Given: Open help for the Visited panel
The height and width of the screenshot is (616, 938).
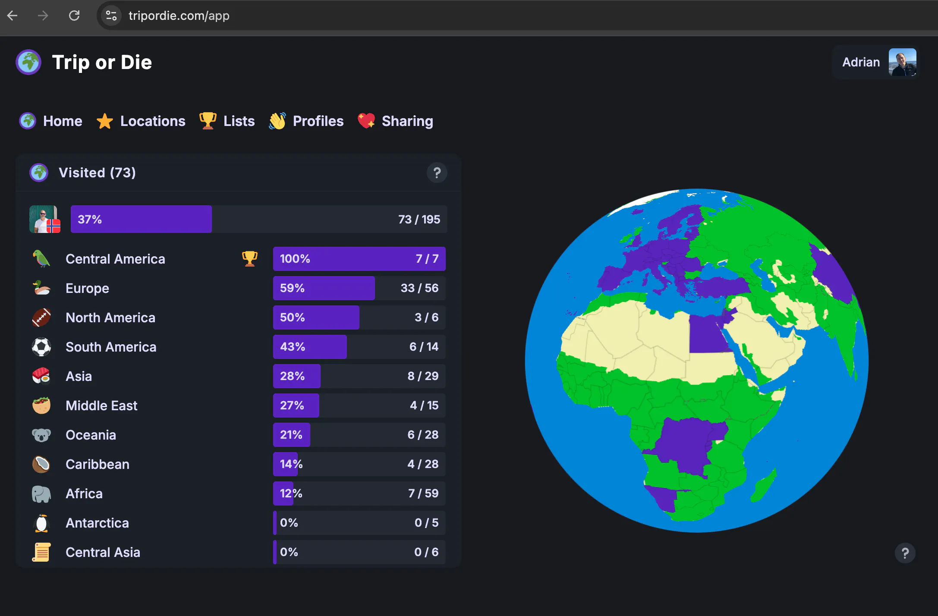Looking at the screenshot, I should [437, 173].
